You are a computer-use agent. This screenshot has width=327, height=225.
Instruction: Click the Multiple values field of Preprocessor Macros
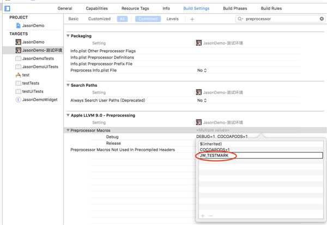[x=213, y=130]
